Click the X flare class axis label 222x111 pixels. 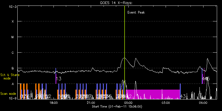tap(13, 21)
